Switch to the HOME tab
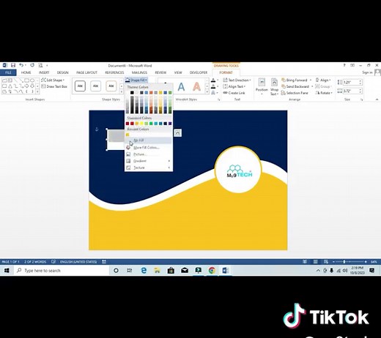Image resolution: width=381 pixels, height=338 pixels. [x=26, y=72]
